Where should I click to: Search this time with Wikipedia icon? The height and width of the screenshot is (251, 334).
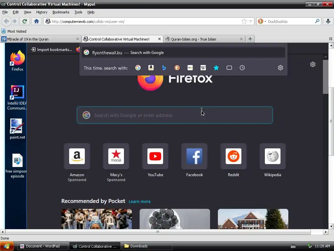pyautogui.click(x=203, y=68)
